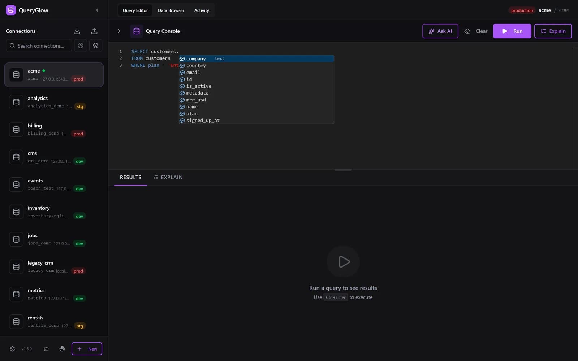This screenshot has height=361, width=578.
Task: Click the large play icon in results
Action: [x=343, y=262]
